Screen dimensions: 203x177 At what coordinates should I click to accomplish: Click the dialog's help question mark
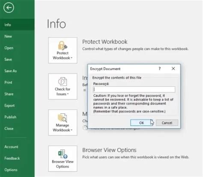click(x=160, y=69)
